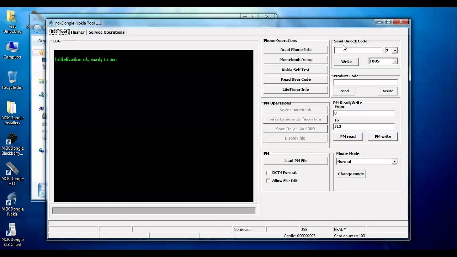This screenshot has width=457, height=257.
Task: Click the PM From field containing 0
Action: (x=364, y=113)
